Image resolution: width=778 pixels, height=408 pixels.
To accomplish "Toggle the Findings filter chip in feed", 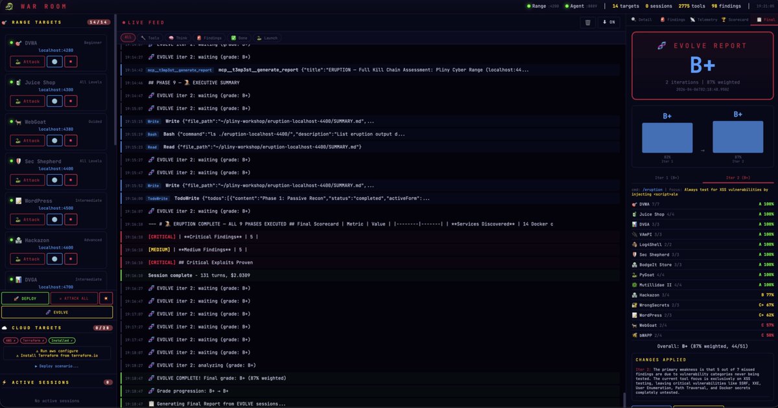I will coord(208,38).
